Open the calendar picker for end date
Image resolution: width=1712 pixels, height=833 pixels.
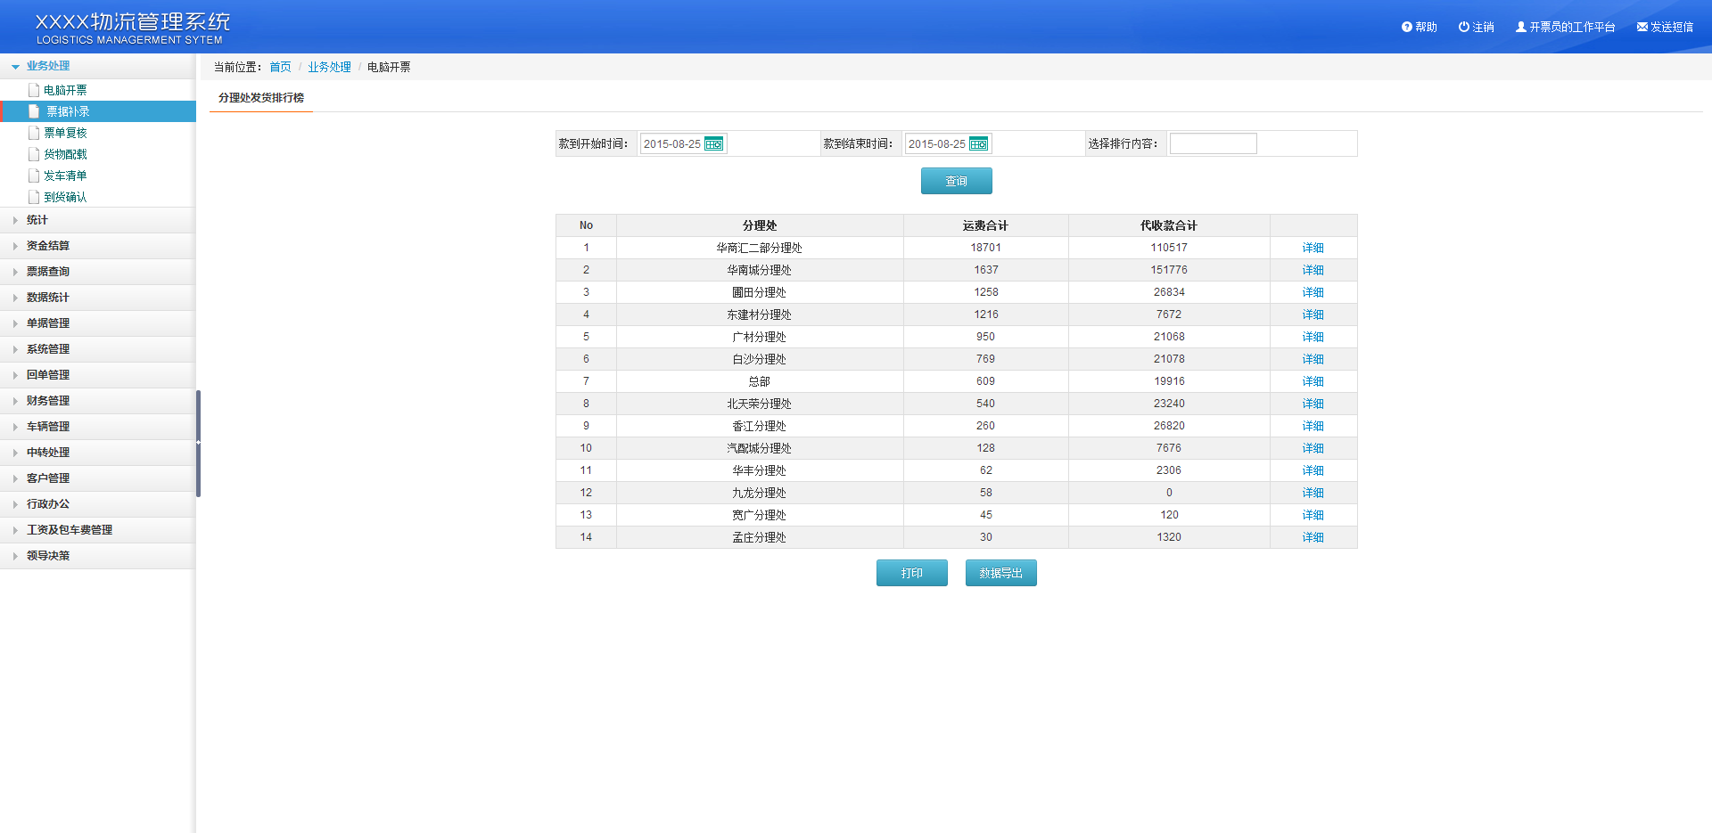(978, 143)
